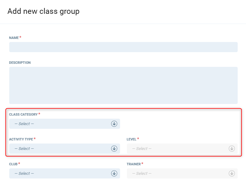Open the Trainer select box
The height and width of the screenshot is (184, 246).
point(179,173)
